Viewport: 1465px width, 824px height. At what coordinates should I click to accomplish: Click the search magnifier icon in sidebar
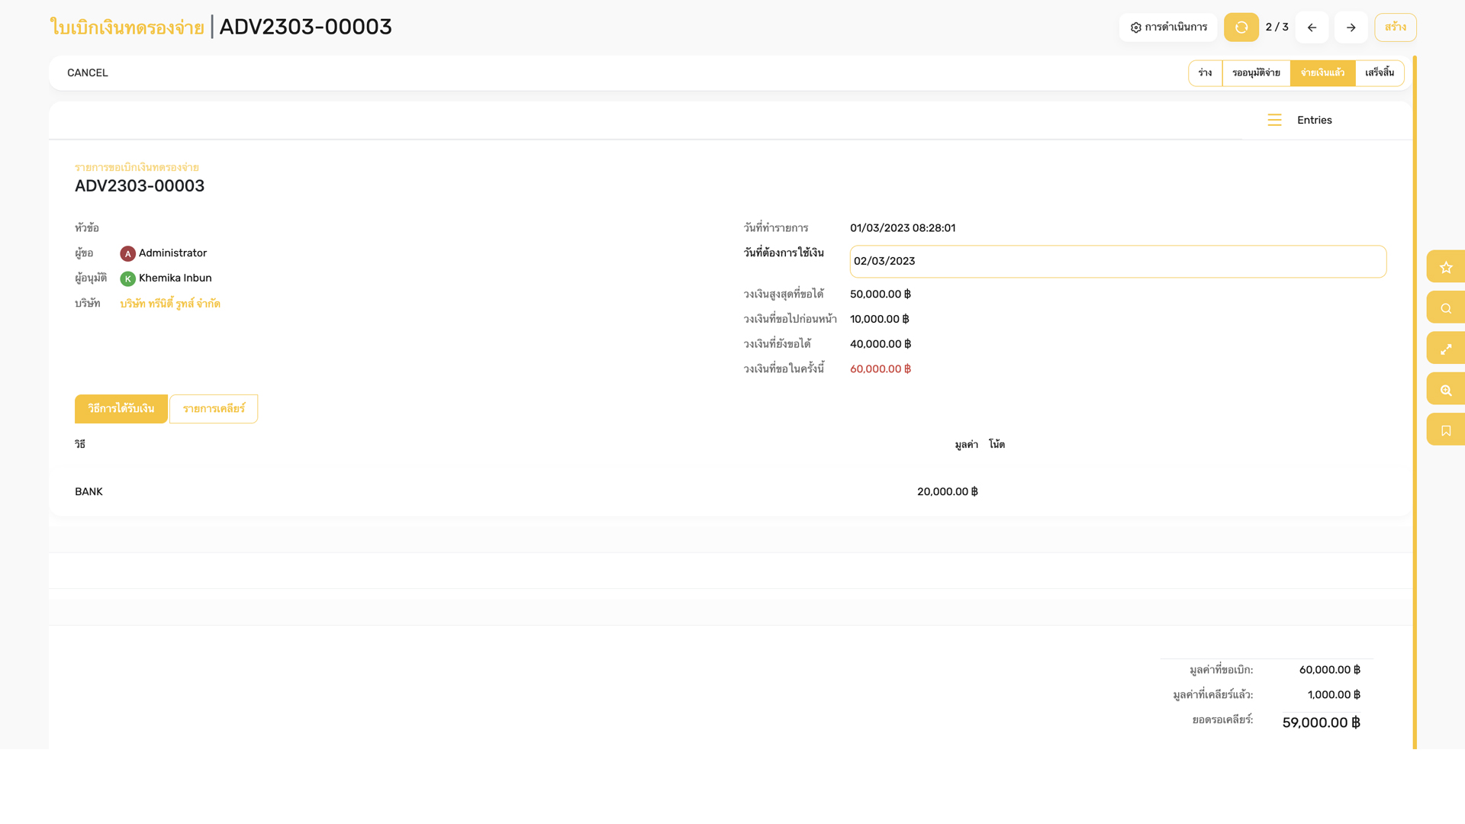(x=1445, y=308)
